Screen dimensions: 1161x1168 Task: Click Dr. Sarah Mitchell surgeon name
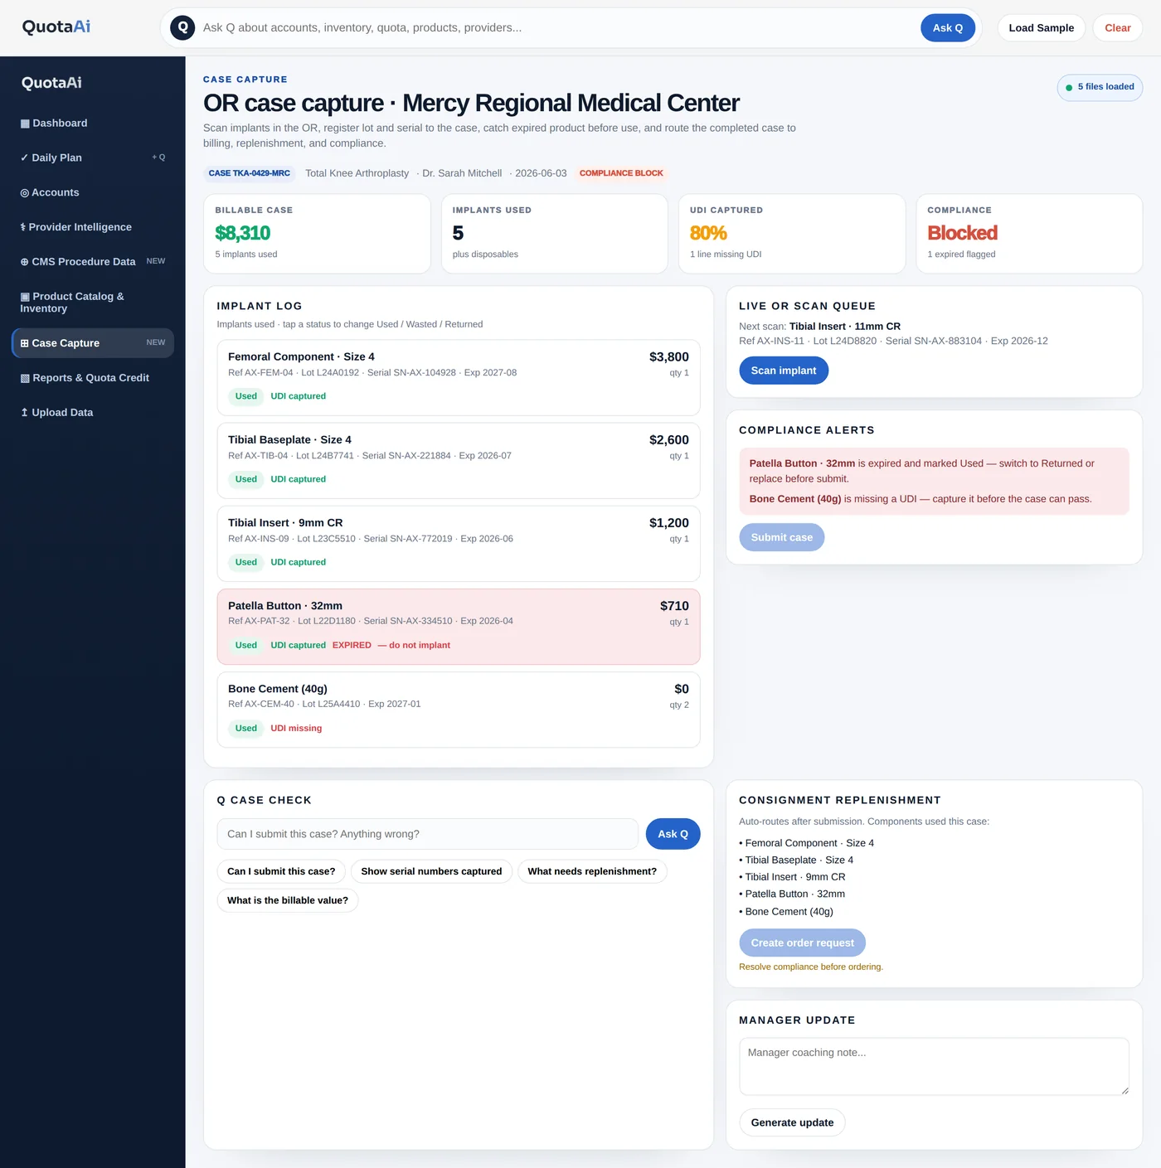click(462, 173)
